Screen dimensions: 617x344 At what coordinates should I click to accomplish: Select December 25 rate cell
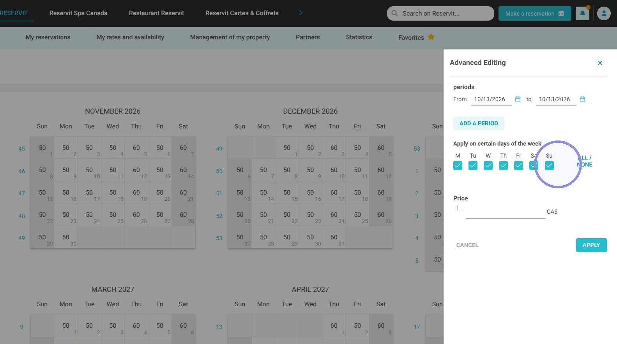[357, 215]
